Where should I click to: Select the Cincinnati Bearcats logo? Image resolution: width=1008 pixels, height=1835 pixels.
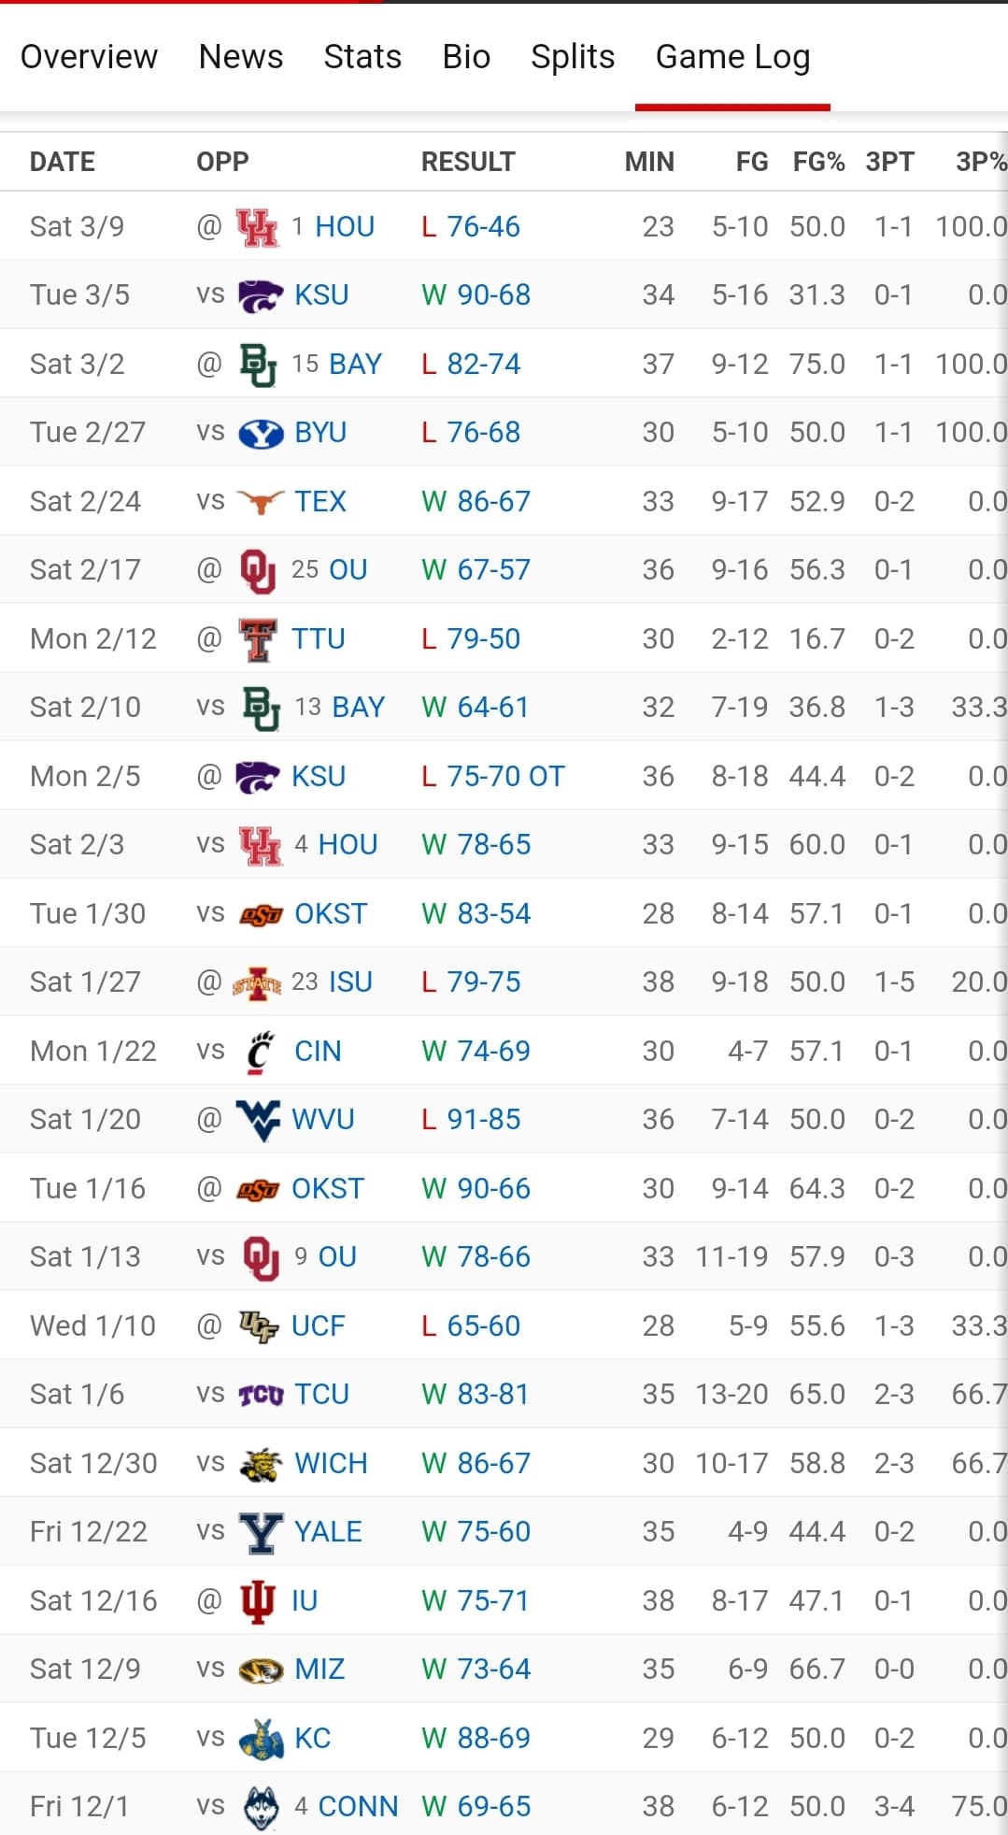261,1052
